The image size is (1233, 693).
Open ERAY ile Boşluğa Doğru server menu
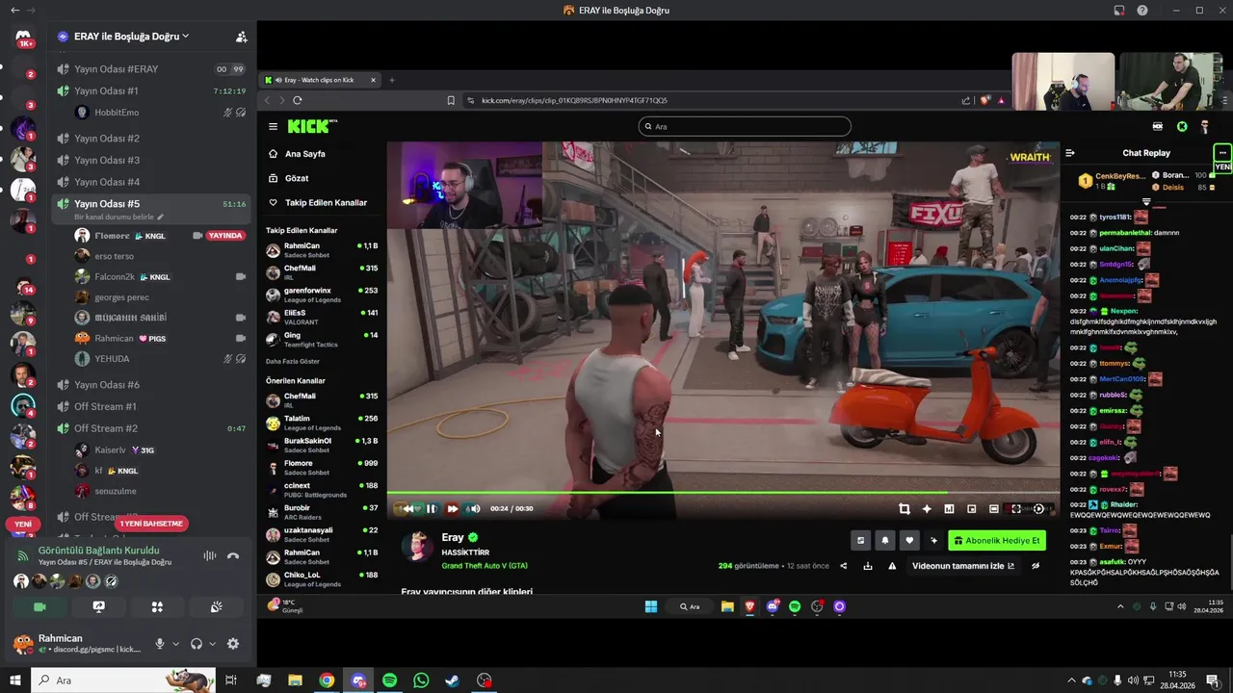click(x=130, y=36)
